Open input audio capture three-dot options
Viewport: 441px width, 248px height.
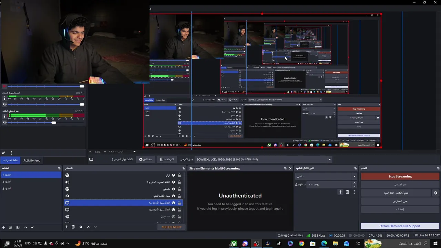tap(4, 99)
